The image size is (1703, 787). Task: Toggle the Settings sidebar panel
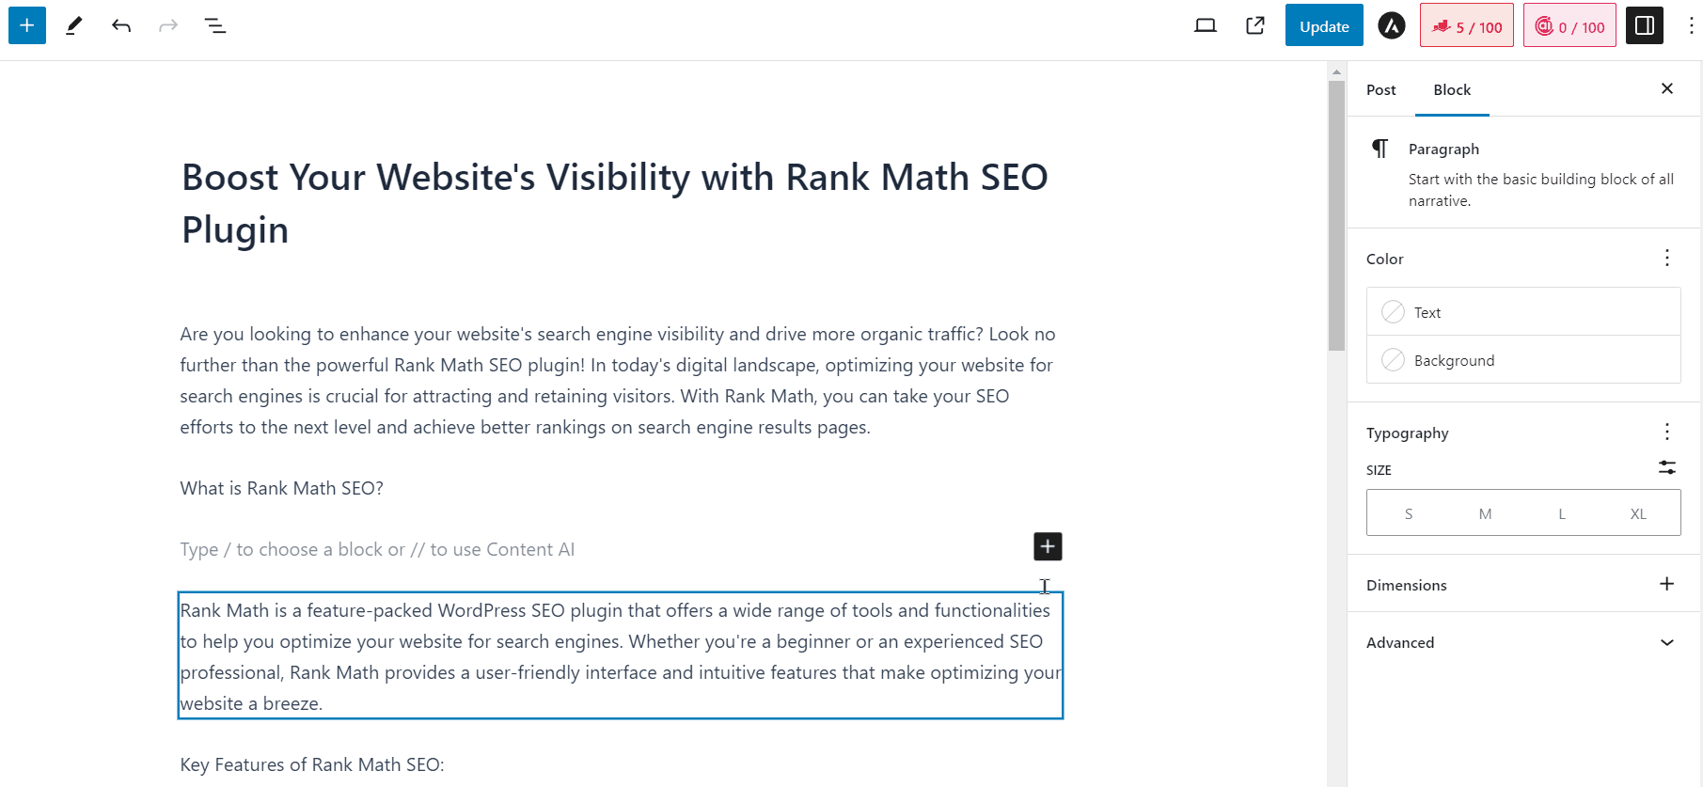click(1645, 26)
